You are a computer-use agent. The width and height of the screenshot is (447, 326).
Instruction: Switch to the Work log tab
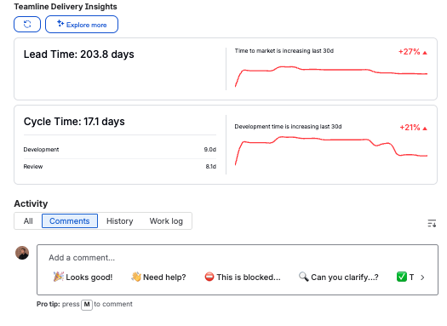point(166,221)
